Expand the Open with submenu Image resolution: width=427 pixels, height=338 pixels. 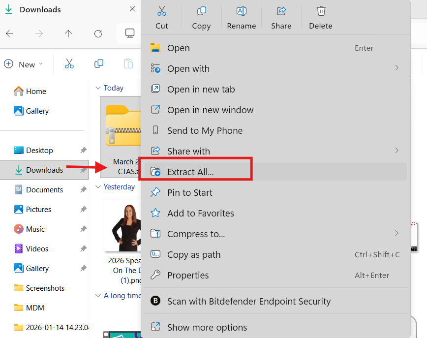(396, 68)
